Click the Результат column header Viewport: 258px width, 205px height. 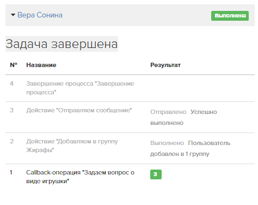click(165, 65)
